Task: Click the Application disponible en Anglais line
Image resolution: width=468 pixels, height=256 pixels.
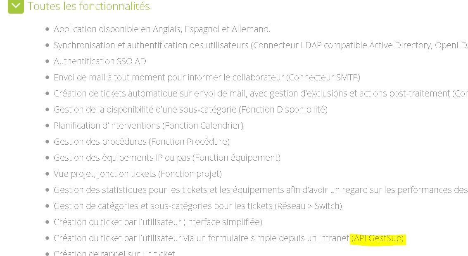Action: point(162,29)
